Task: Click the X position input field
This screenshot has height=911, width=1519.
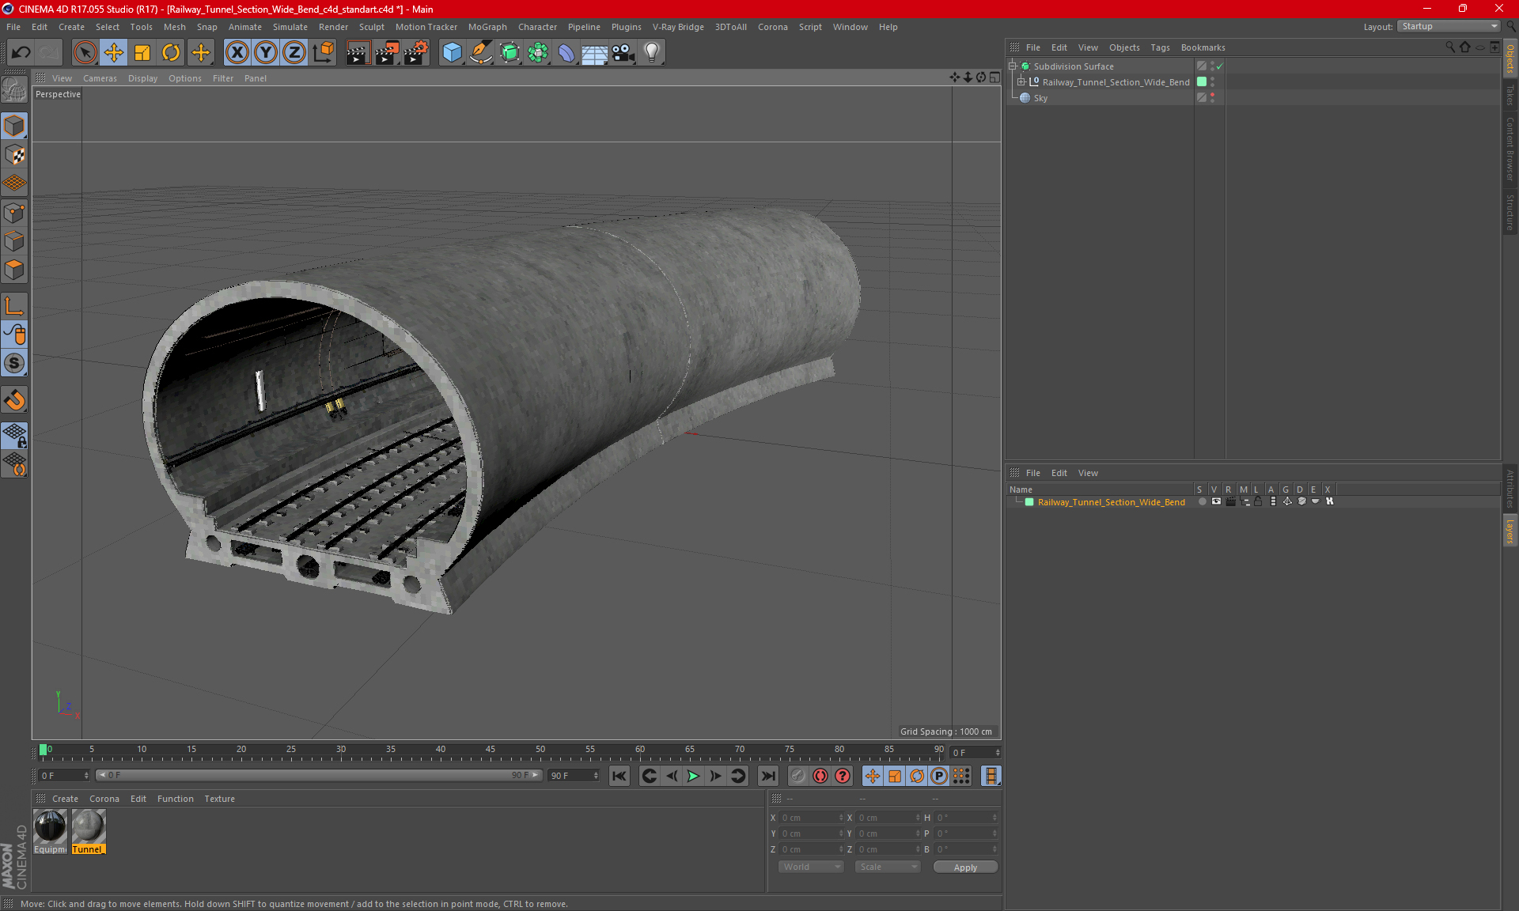Action: (812, 818)
